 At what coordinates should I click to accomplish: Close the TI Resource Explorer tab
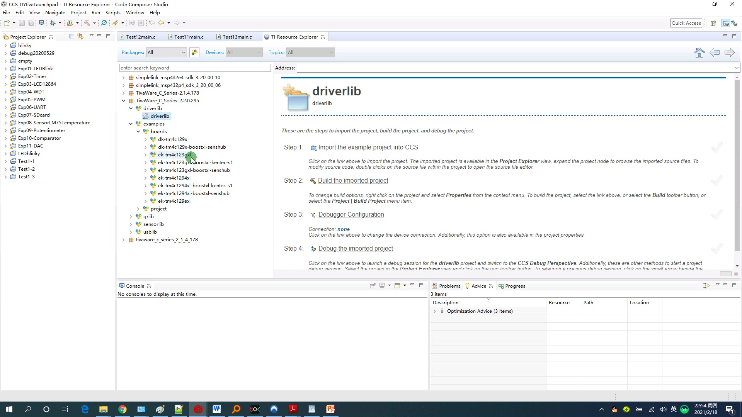pyautogui.click(x=323, y=37)
